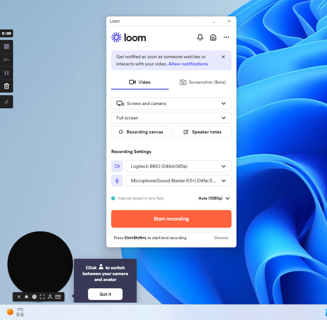Close the Loom window
Viewport: 327px width, 320px height.
(x=229, y=21)
